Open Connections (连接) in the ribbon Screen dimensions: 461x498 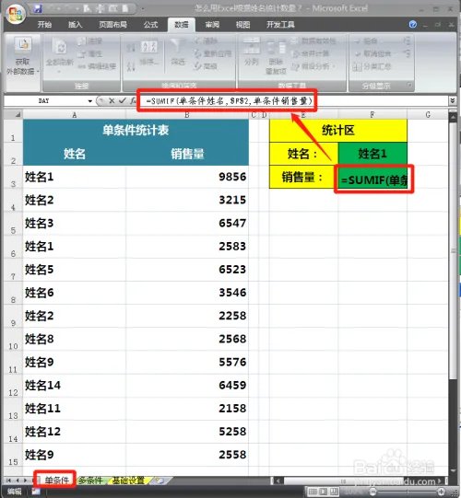(x=90, y=41)
